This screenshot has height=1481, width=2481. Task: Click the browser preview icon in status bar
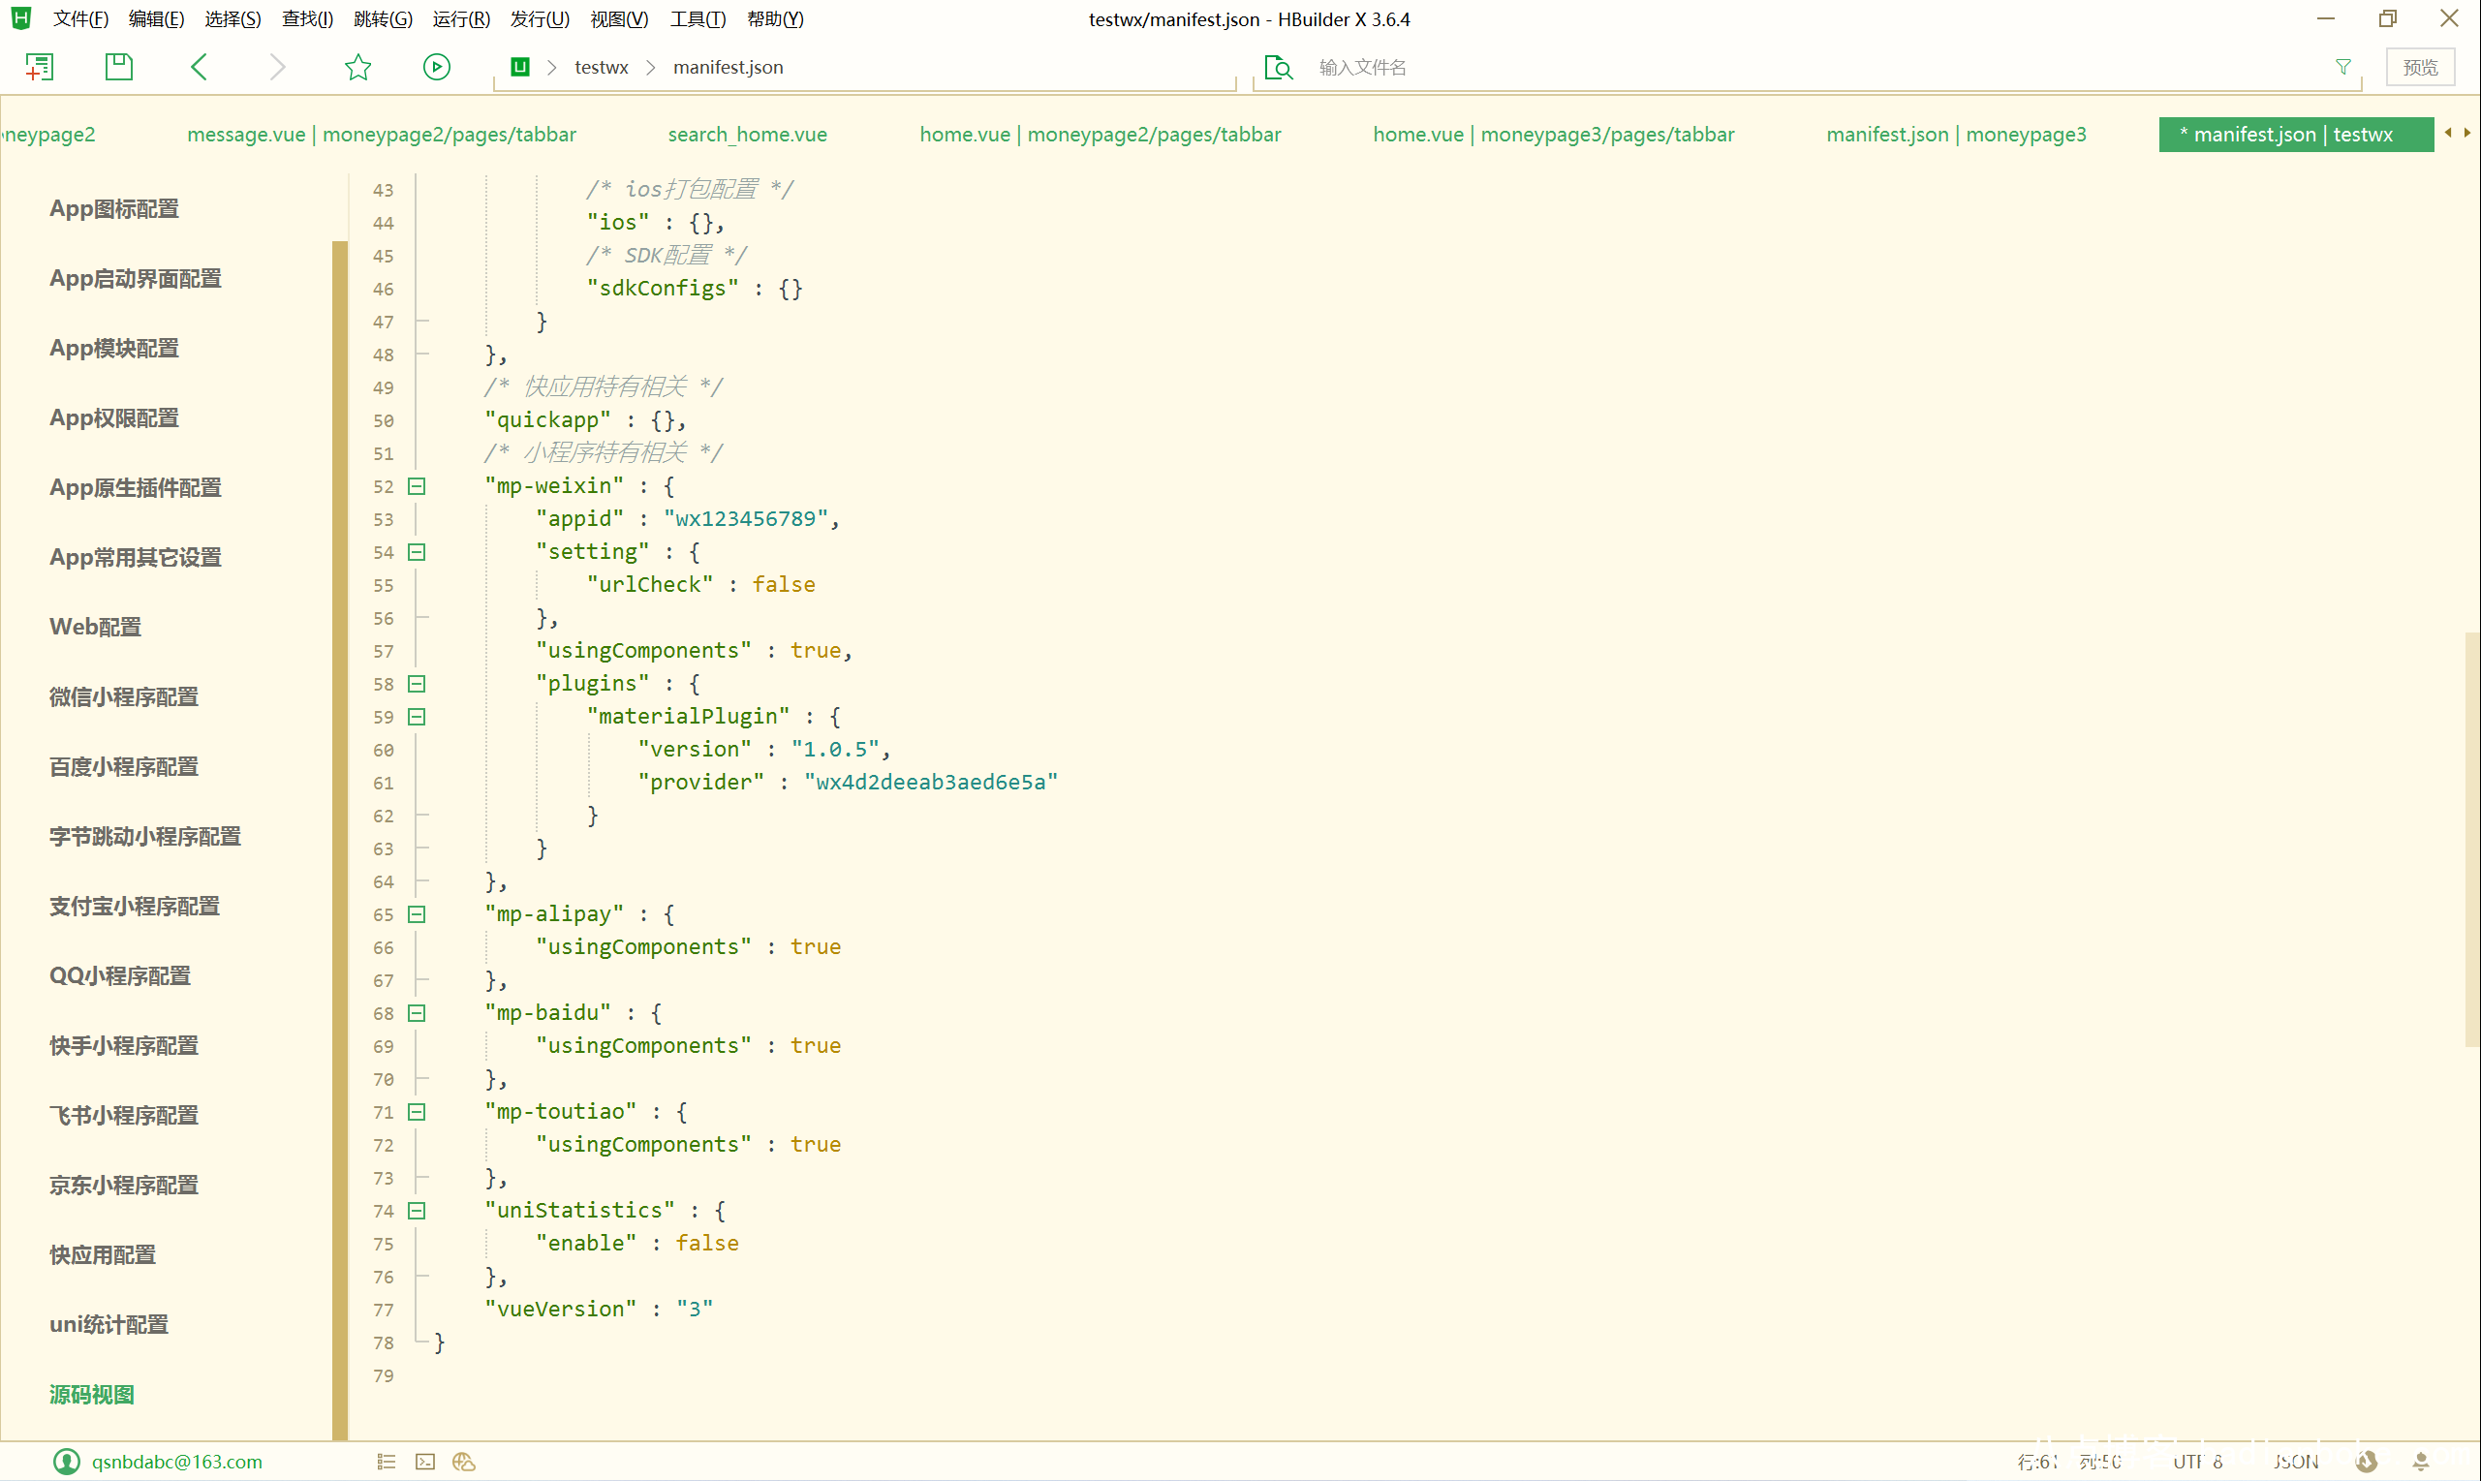[x=464, y=1461]
